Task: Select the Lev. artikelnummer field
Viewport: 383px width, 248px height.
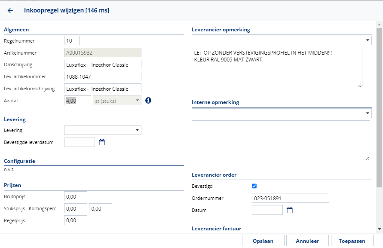Action: coord(103,77)
